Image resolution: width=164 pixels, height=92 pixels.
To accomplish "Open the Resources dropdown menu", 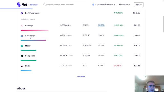I will click(124, 5).
